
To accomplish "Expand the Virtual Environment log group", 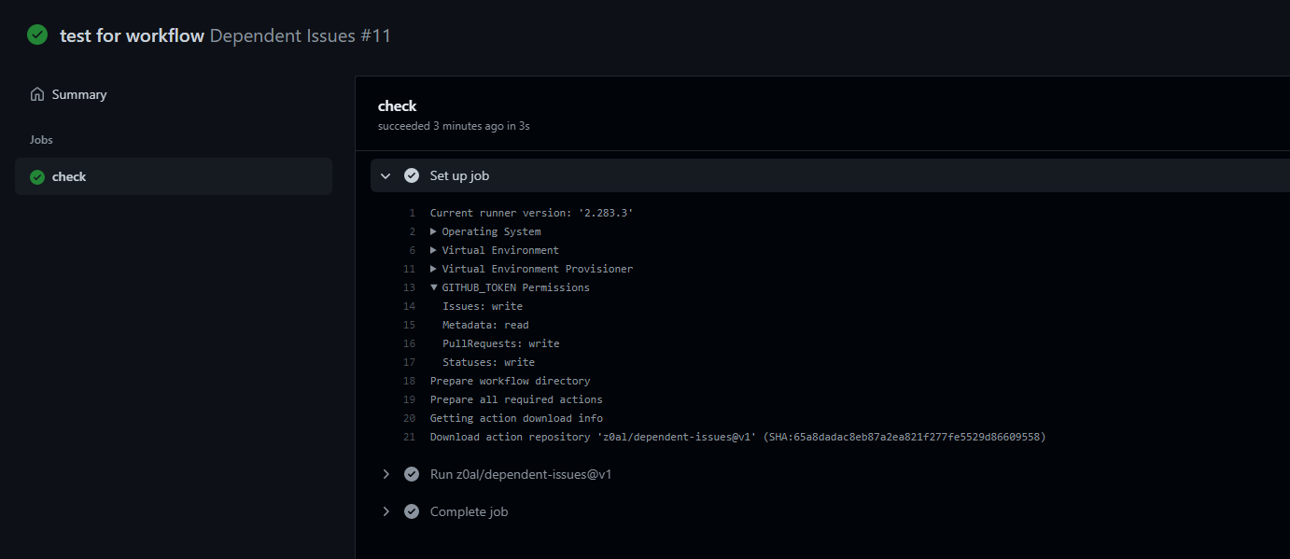I will 433,249.
